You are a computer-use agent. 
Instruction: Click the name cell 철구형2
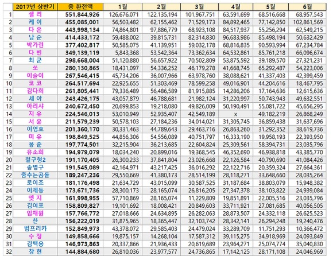35,160
